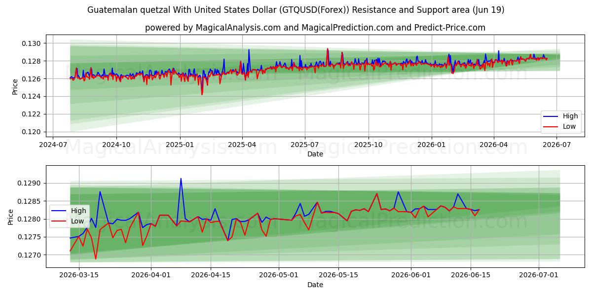Click the 2024-10 x-axis tick label
This screenshot has height=296, width=592.
(116, 145)
